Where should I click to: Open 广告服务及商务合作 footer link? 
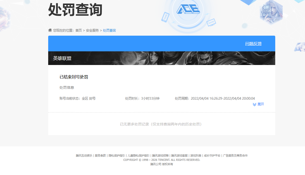point(235,156)
